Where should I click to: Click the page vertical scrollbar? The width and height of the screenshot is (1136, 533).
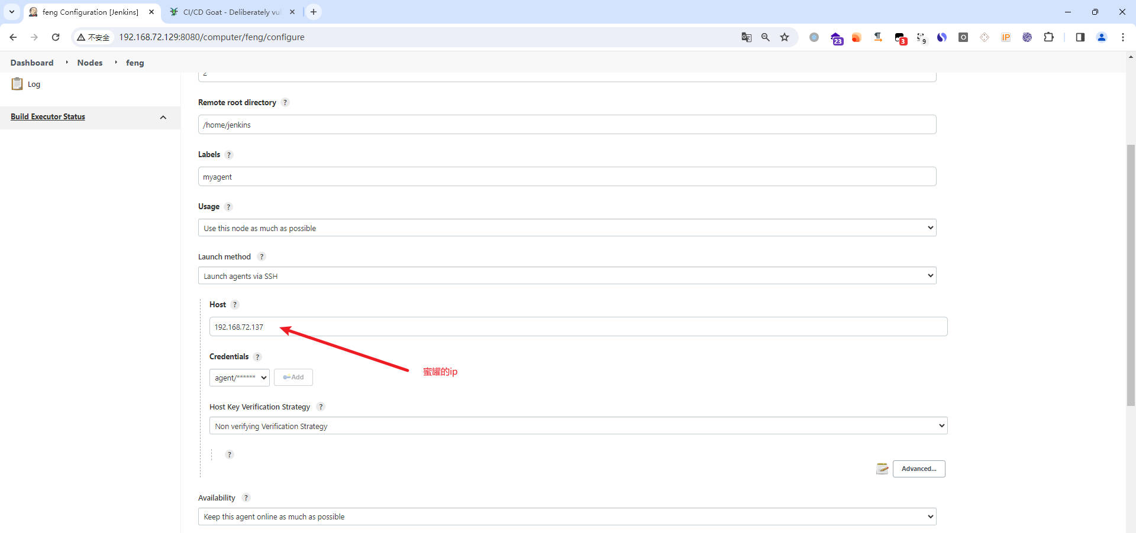tap(1131, 275)
